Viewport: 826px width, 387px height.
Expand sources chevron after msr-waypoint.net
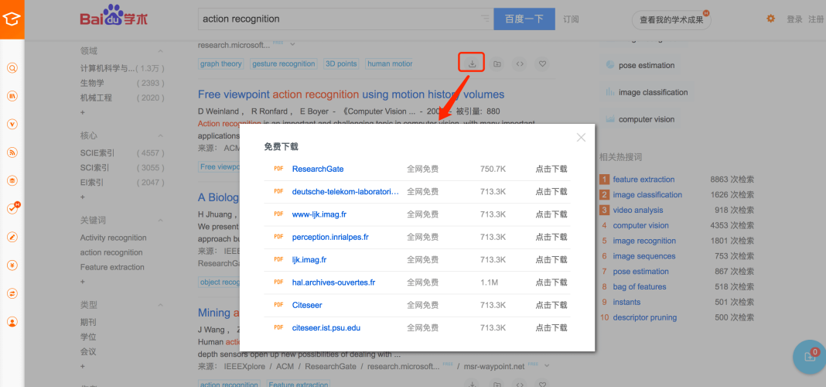click(x=548, y=365)
